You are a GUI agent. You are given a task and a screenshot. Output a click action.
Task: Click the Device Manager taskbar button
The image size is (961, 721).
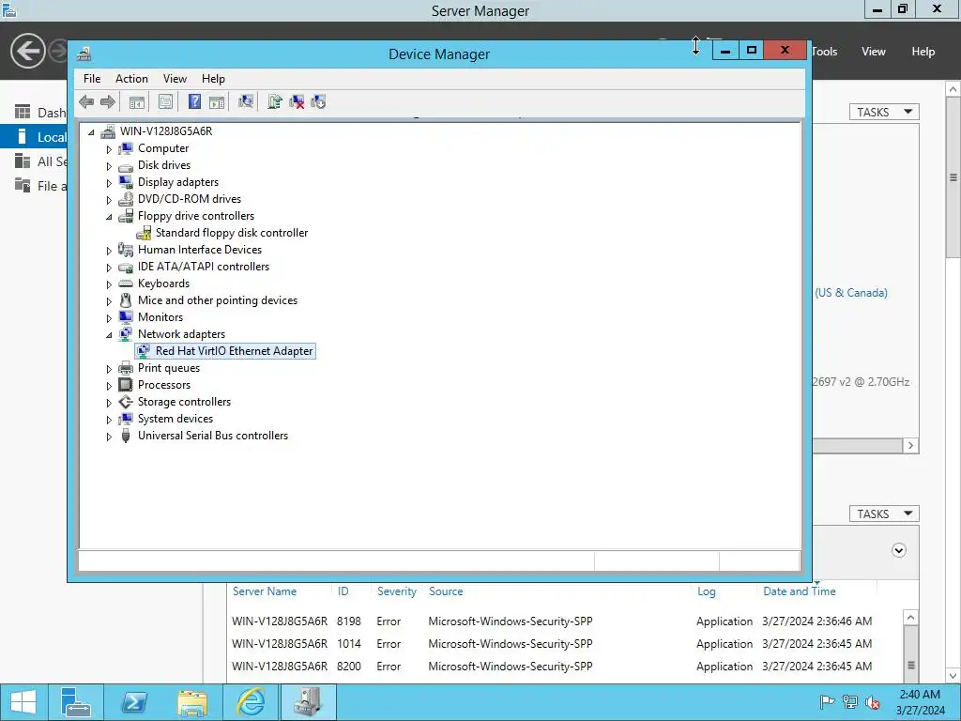pyautogui.click(x=308, y=702)
